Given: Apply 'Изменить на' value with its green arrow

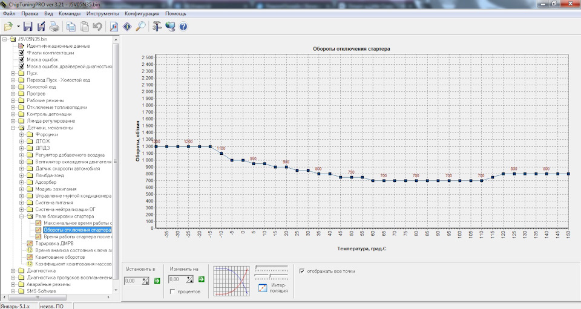Looking at the screenshot, I should 202,279.
